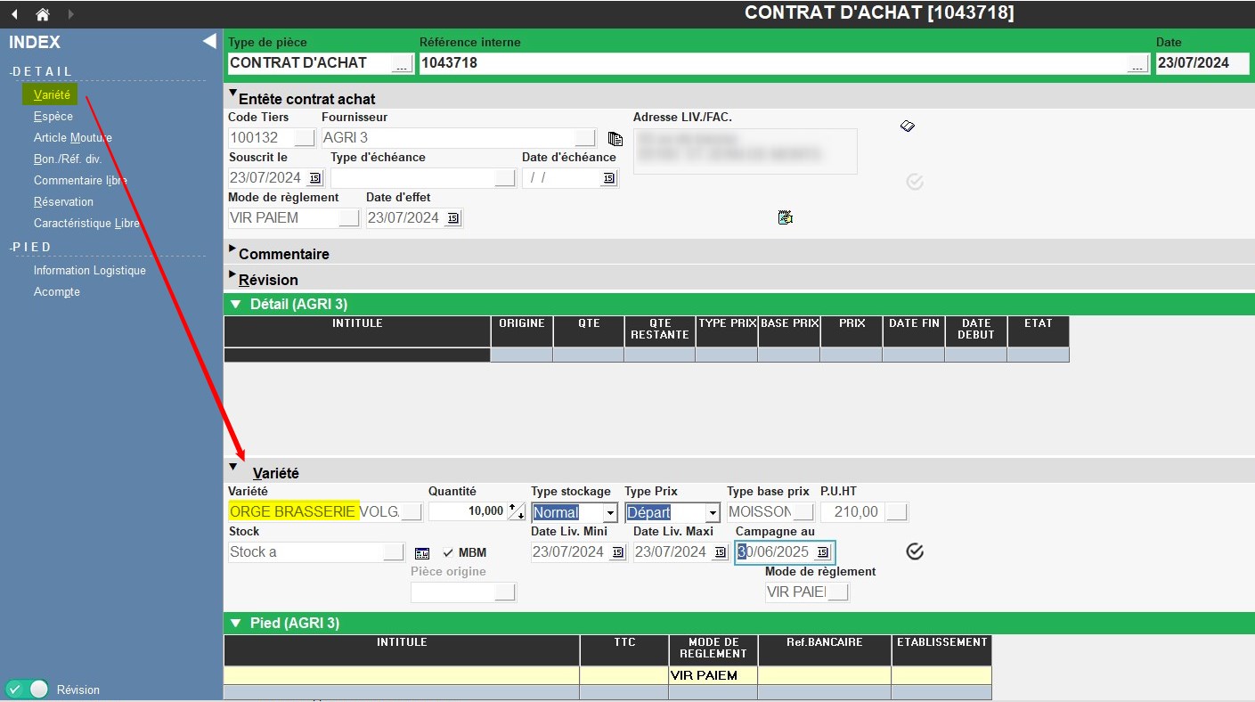Click the Quantité input field
This screenshot has height=702, width=1255.
click(466, 512)
